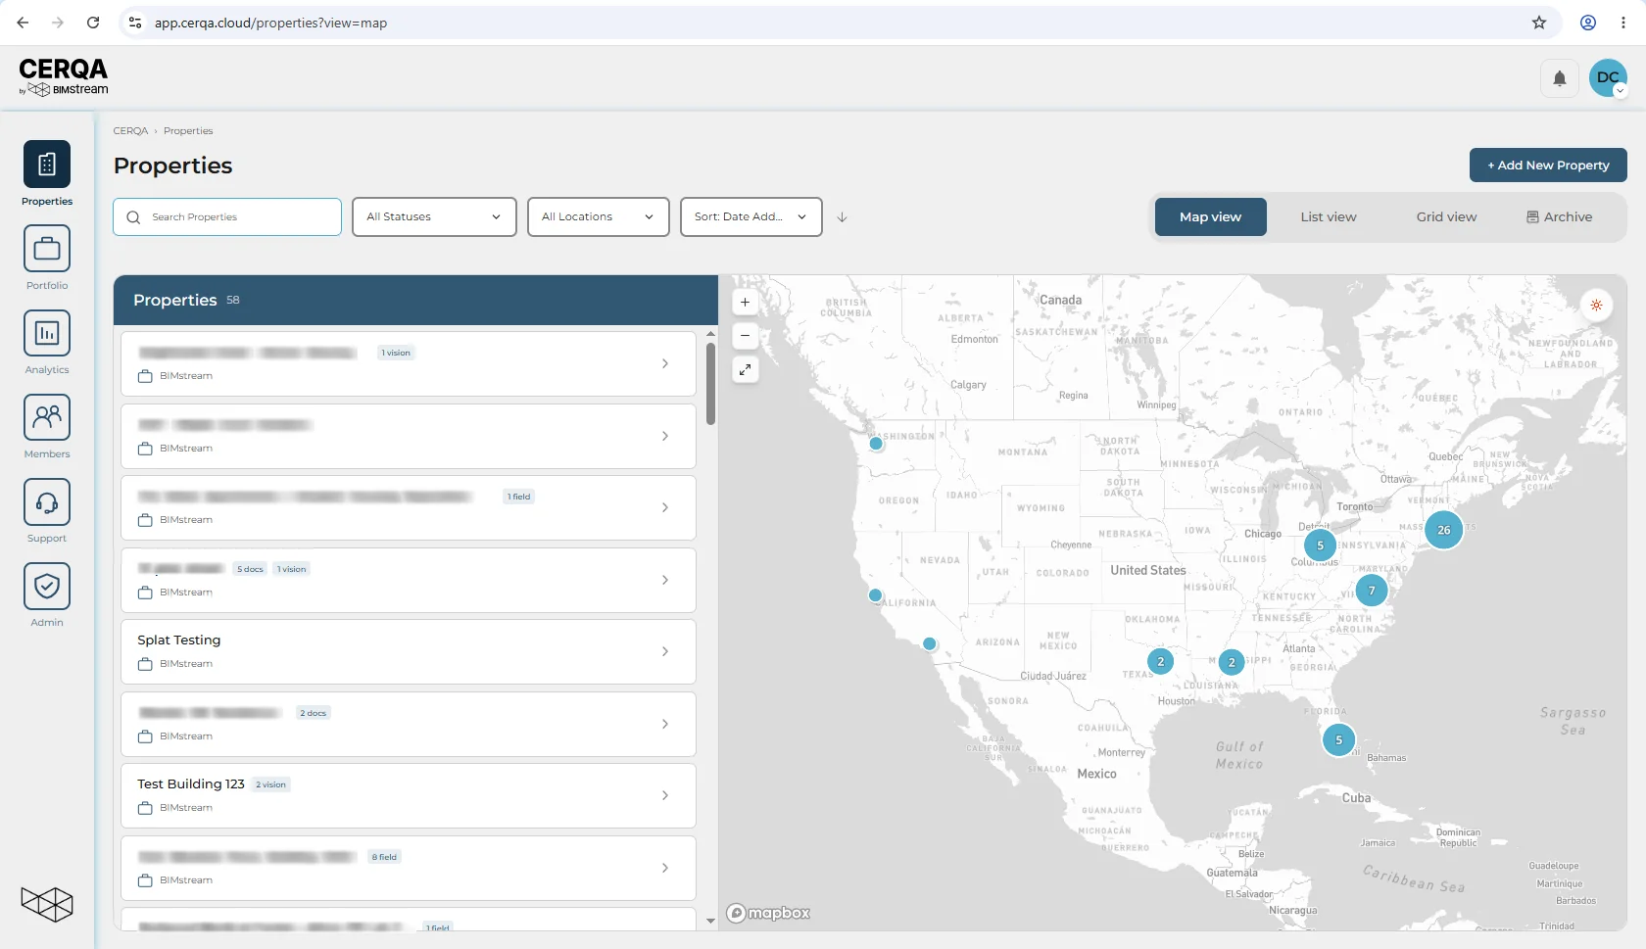Screen dimensions: 1646x949
Task: Expand first property row chevron with 1 vision
Action: click(x=665, y=364)
